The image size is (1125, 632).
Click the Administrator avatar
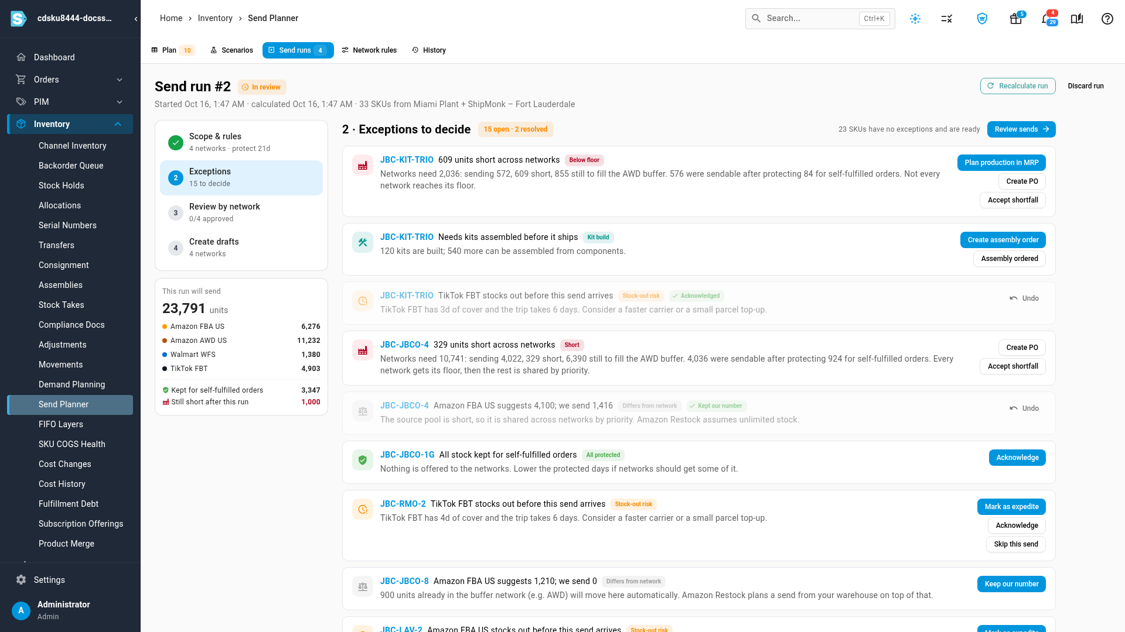tap(21, 610)
